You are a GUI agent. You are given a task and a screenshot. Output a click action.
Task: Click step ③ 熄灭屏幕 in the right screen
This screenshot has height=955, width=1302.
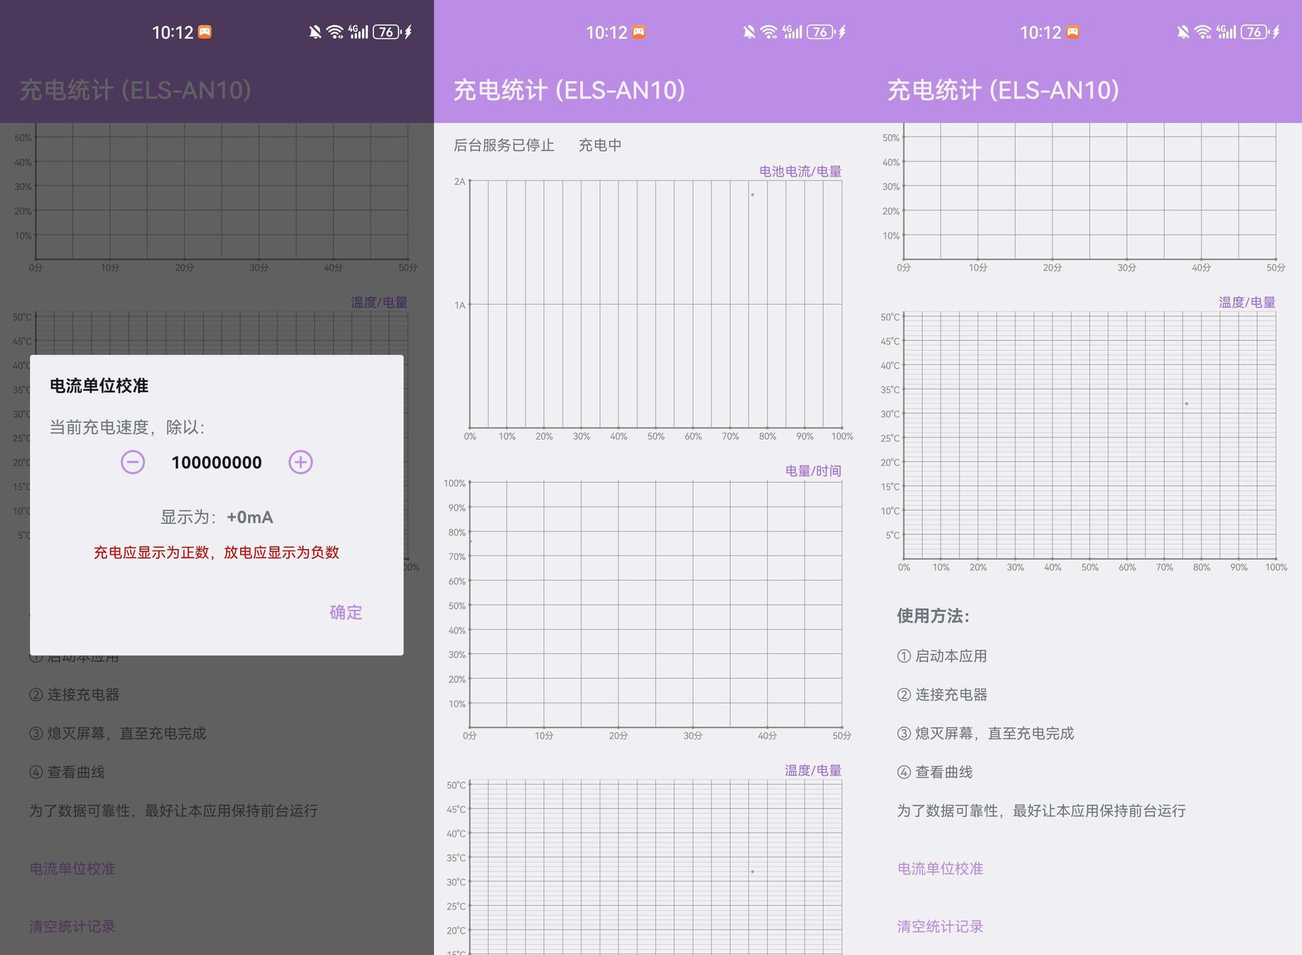coord(985,734)
